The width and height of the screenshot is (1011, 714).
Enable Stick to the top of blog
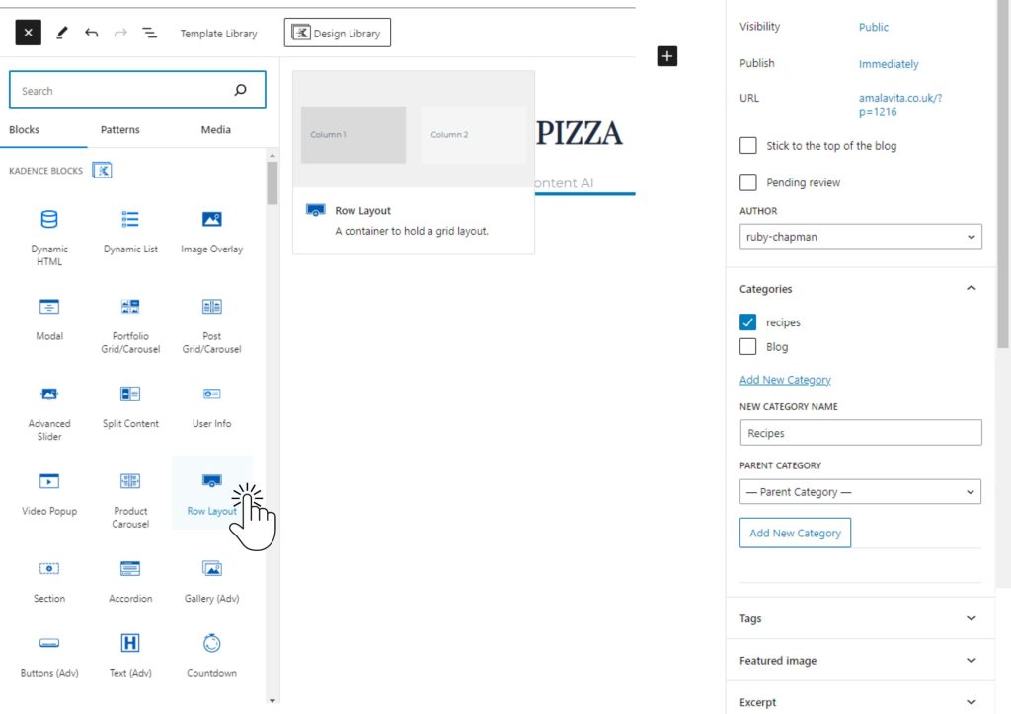(x=748, y=146)
